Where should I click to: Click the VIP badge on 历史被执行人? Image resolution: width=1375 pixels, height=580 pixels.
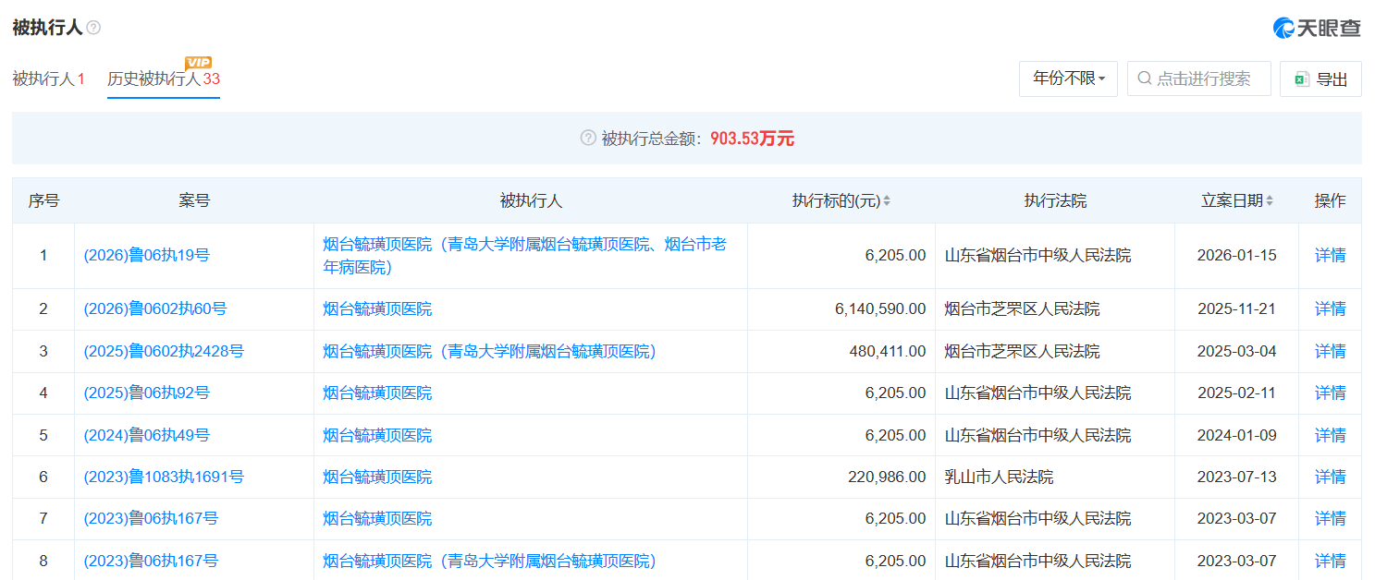198,62
